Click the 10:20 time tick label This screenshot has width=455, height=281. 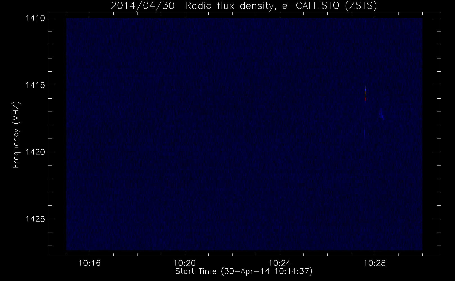click(x=185, y=263)
